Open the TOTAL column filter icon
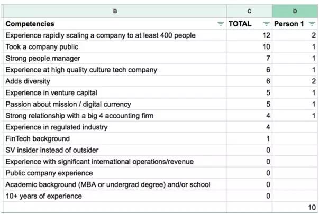319x214 pixels. click(x=267, y=24)
